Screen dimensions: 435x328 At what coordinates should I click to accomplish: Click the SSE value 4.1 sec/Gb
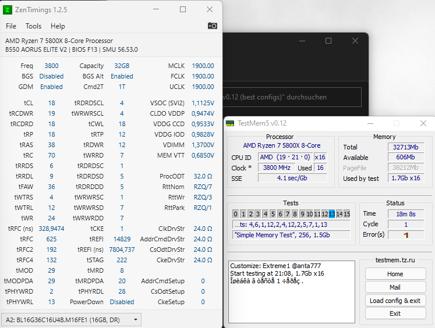pos(292,178)
